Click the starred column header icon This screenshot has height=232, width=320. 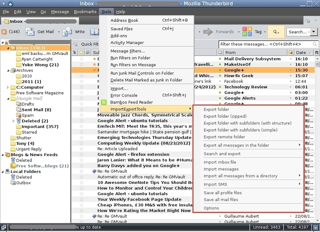click(x=81, y=52)
